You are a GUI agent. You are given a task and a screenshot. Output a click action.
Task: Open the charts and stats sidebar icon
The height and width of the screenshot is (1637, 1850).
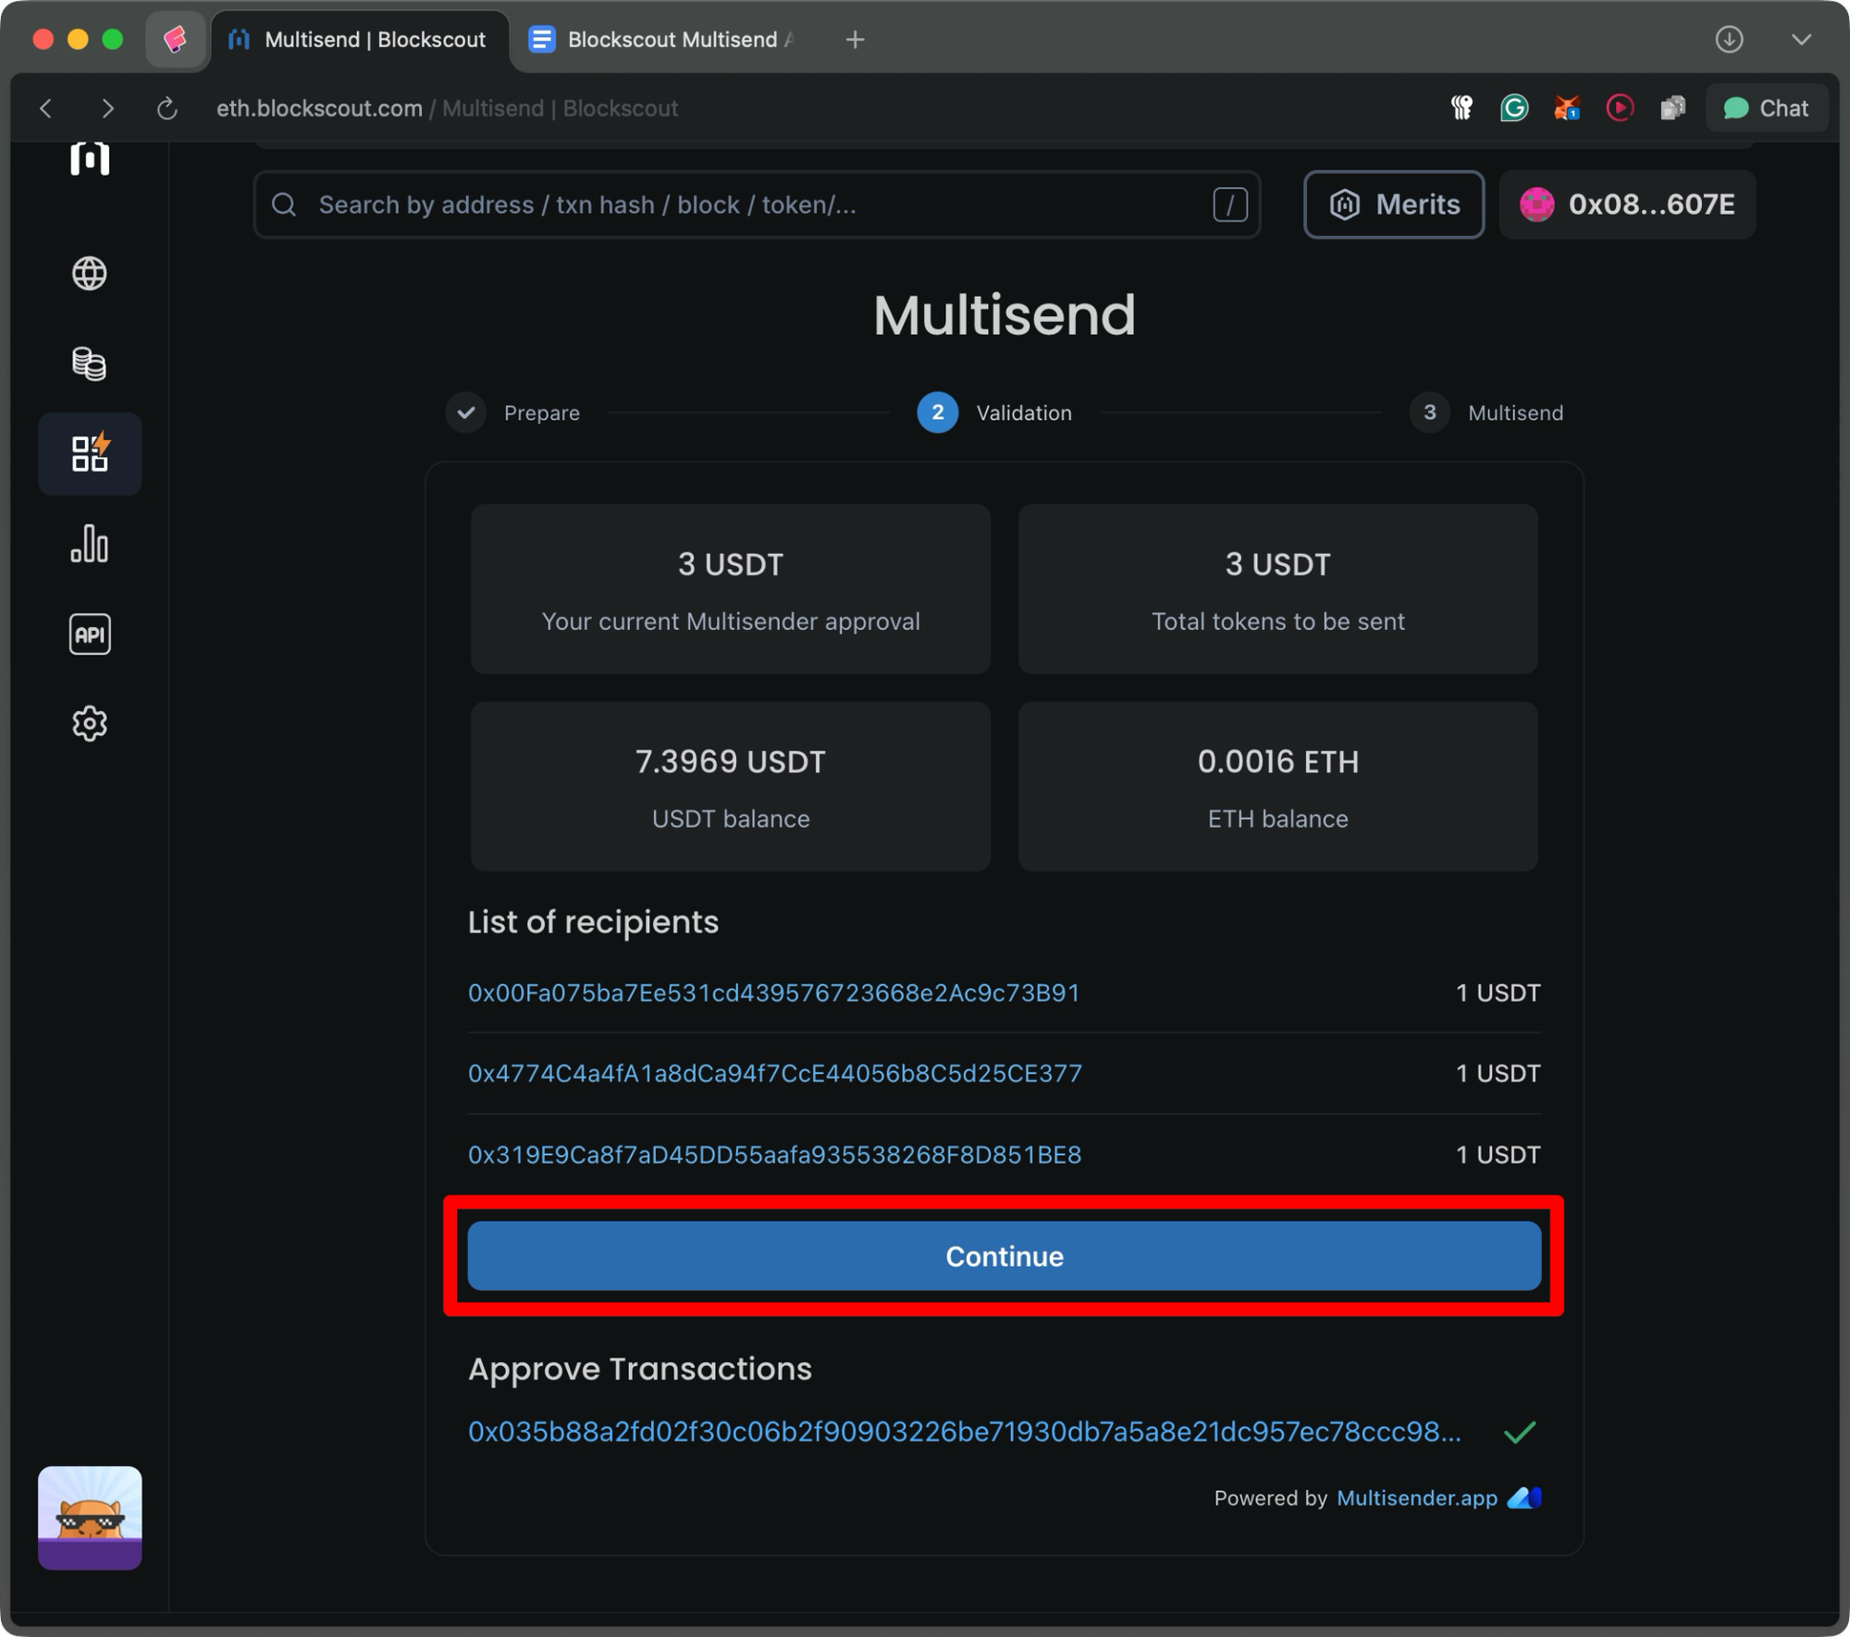coord(89,544)
